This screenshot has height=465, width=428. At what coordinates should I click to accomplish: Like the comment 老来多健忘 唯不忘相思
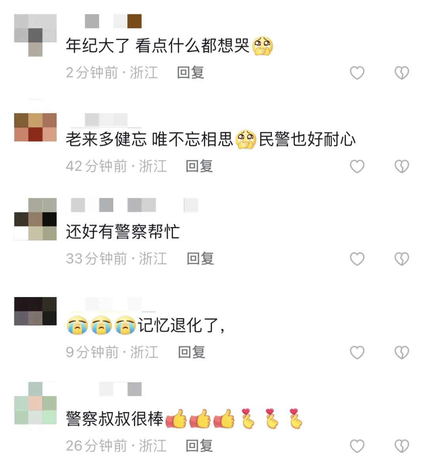pyautogui.click(x=357, y=166)
